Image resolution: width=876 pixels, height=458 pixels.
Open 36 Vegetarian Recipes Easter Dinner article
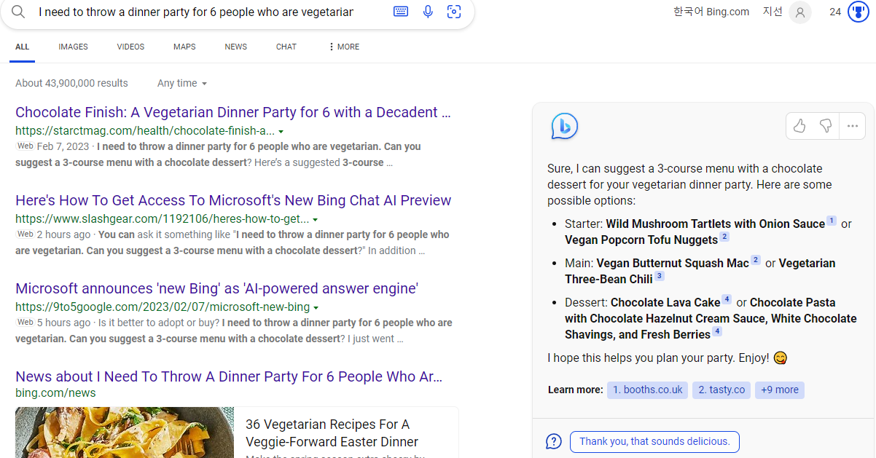coord(332,433)
